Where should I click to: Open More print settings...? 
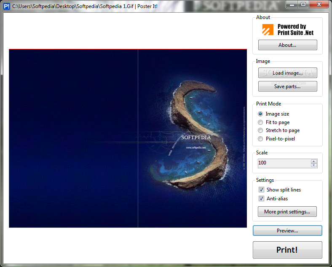(x=287, y=211)
